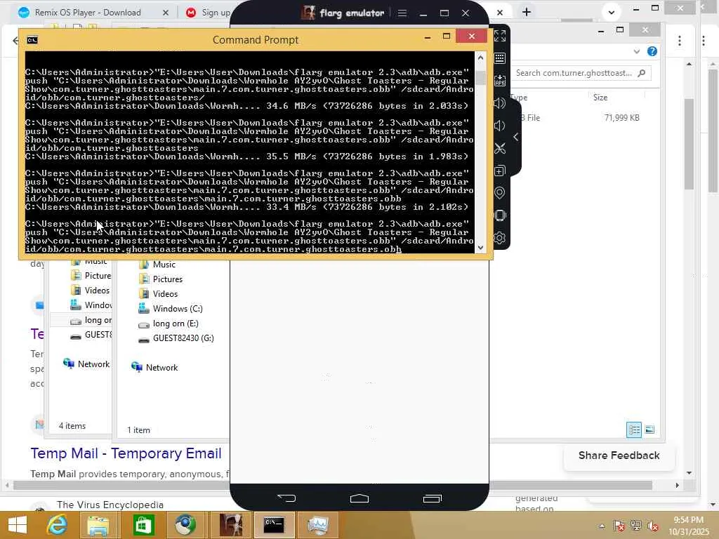Switch to flarg emulator taskbar icon

point(230,525)
